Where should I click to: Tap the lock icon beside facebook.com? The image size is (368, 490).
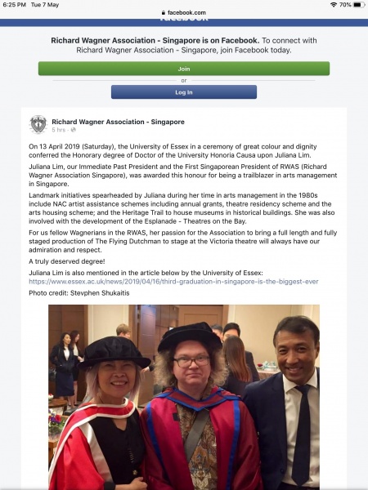163,13
